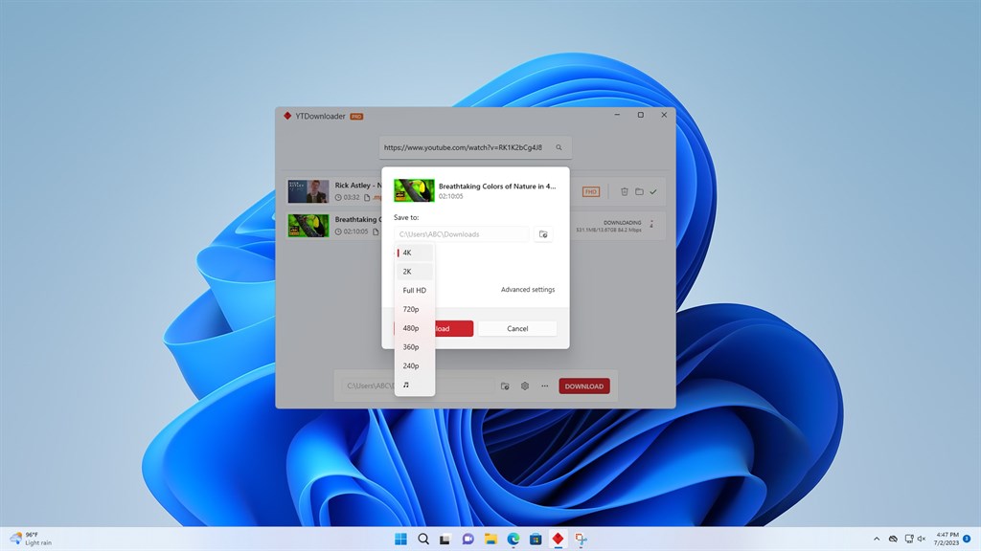Open Advanced settings link
The image size is (981, 551).
tap(528, 289)
